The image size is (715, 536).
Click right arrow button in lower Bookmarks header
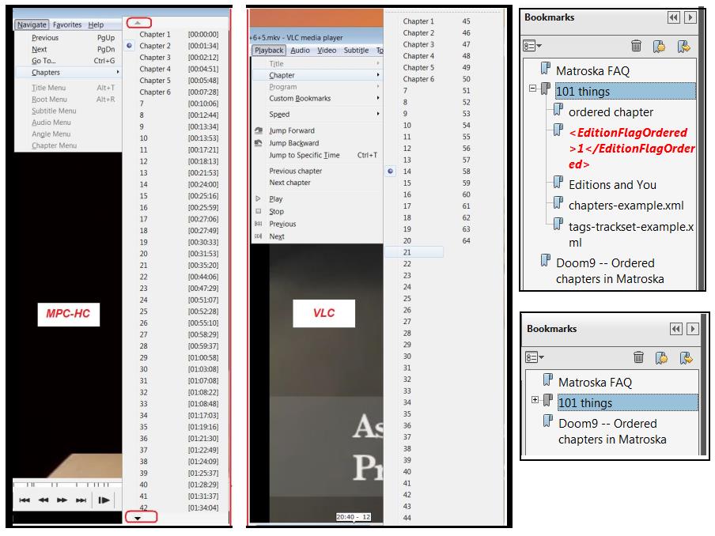[693, 329]
